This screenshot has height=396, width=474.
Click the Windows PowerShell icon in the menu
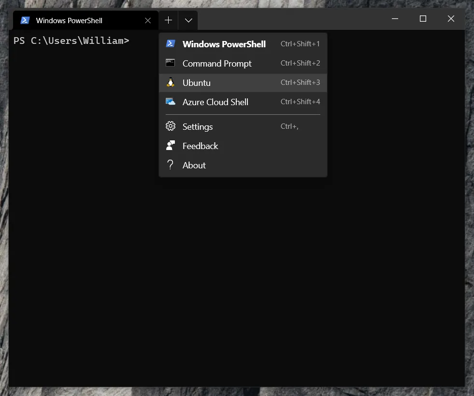coord(171,43)
